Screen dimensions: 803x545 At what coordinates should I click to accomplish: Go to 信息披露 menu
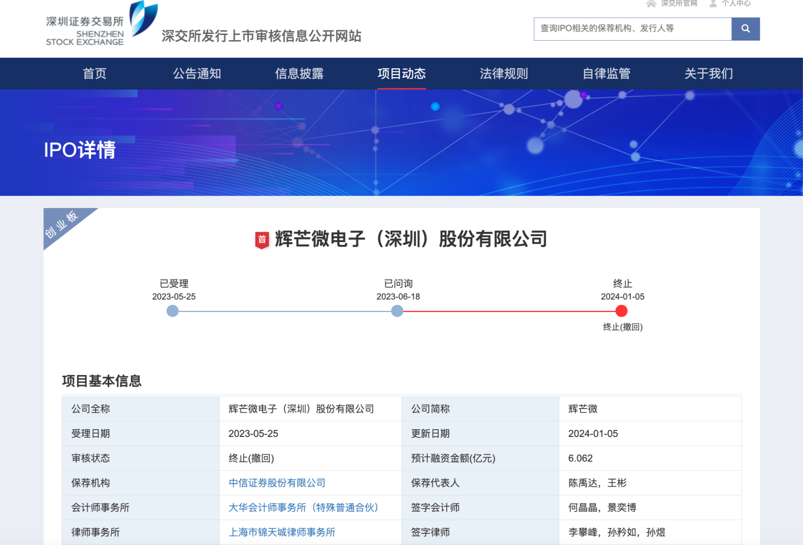(x=299, y=73)
